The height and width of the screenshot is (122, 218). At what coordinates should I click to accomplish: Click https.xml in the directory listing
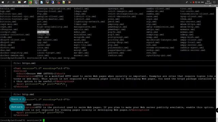tap(44, 29)
